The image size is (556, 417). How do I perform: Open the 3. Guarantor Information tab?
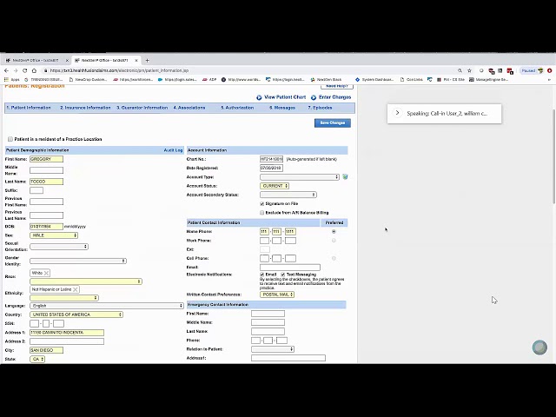click(142, 108)
